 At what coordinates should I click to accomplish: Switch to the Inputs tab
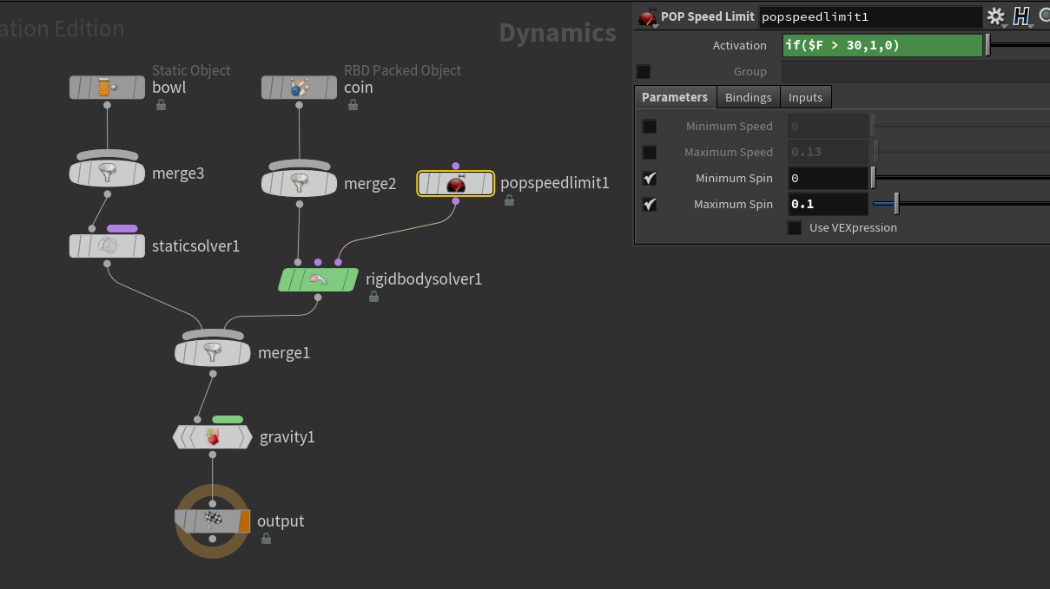coord(805,97)
